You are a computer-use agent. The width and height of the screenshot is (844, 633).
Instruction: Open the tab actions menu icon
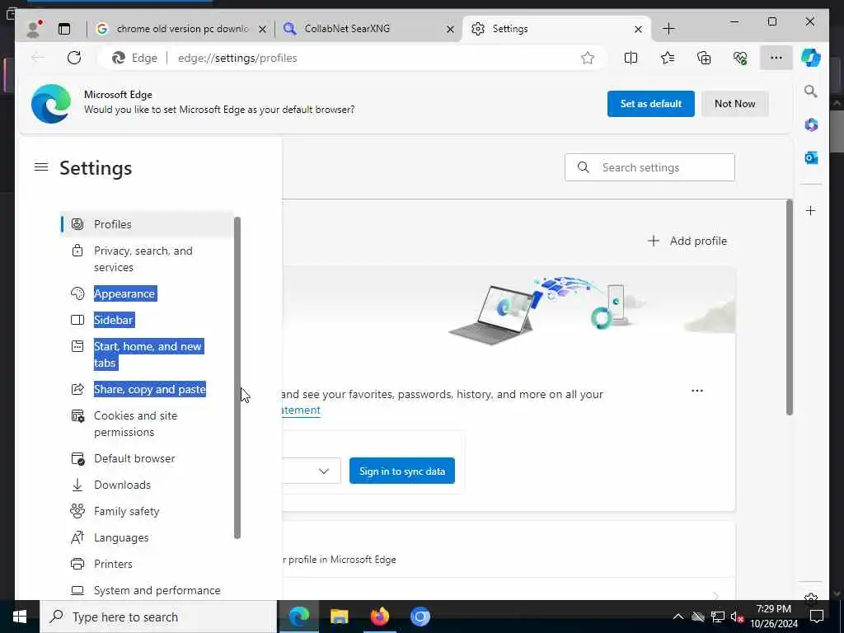click(x=64, y=29)
